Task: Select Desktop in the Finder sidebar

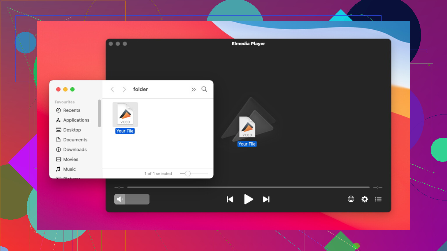Action: click(72, 130)
